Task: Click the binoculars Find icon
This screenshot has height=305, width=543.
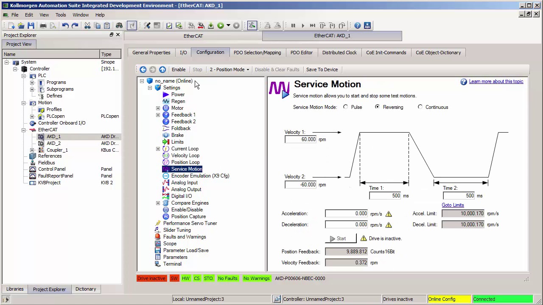Action: (x=119, y=25)
